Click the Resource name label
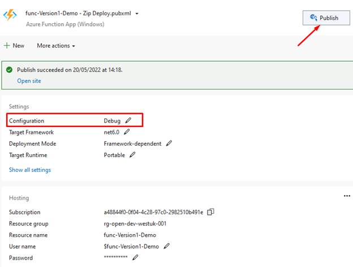This screenshot has width=353, height=267. click(x=28, y=235)
